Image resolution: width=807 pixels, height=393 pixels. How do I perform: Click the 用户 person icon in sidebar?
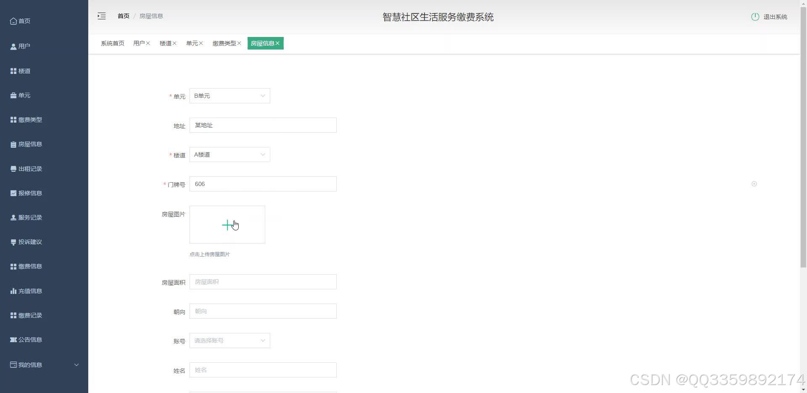pyautogui.click(x=13, y=46)
